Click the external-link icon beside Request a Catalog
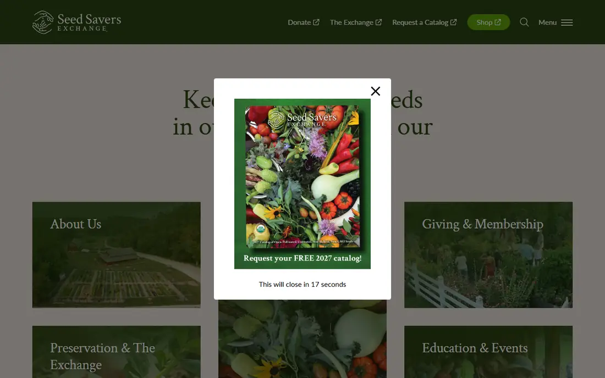 (453, 23)
